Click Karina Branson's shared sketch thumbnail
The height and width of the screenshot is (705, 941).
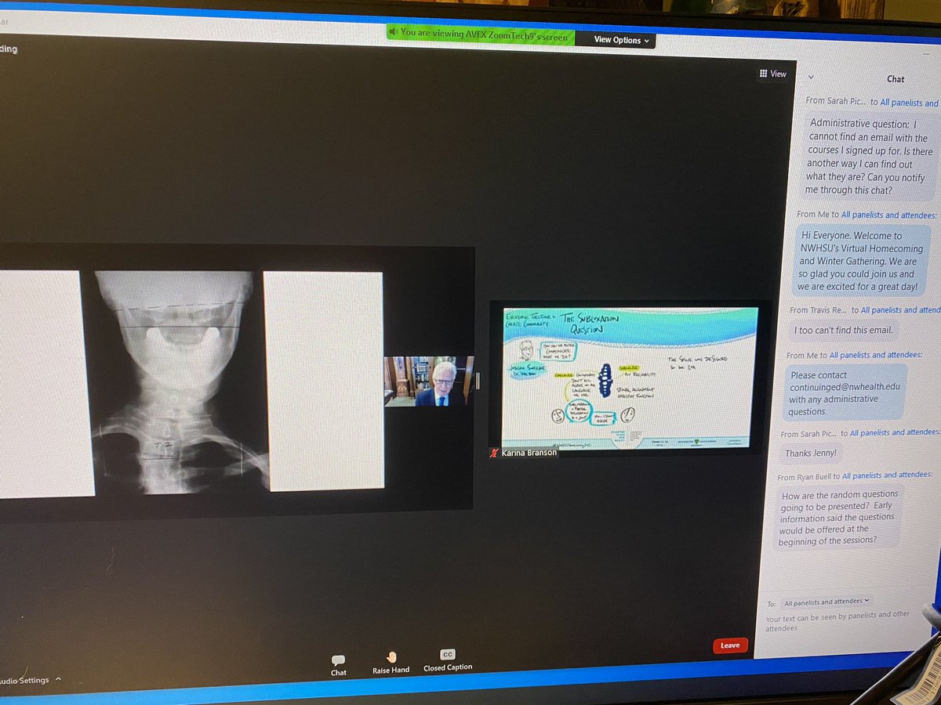[630, 378]
